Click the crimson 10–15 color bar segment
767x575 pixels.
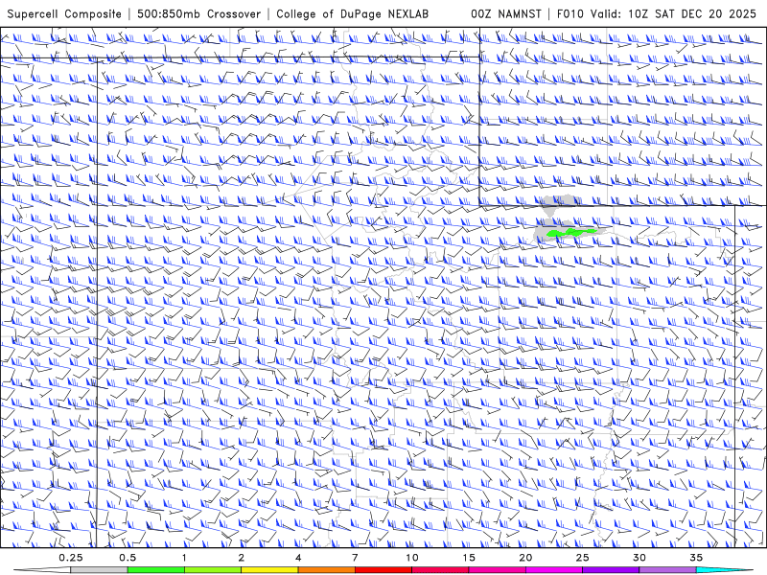[x=440, y=570]
